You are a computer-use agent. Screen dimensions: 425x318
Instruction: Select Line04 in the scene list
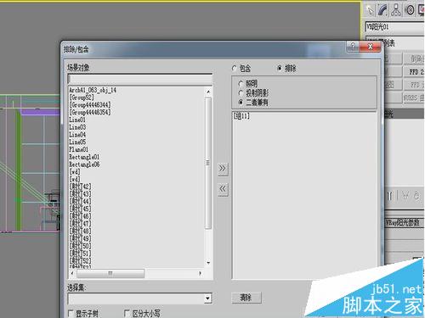click(x=77, y=135)
